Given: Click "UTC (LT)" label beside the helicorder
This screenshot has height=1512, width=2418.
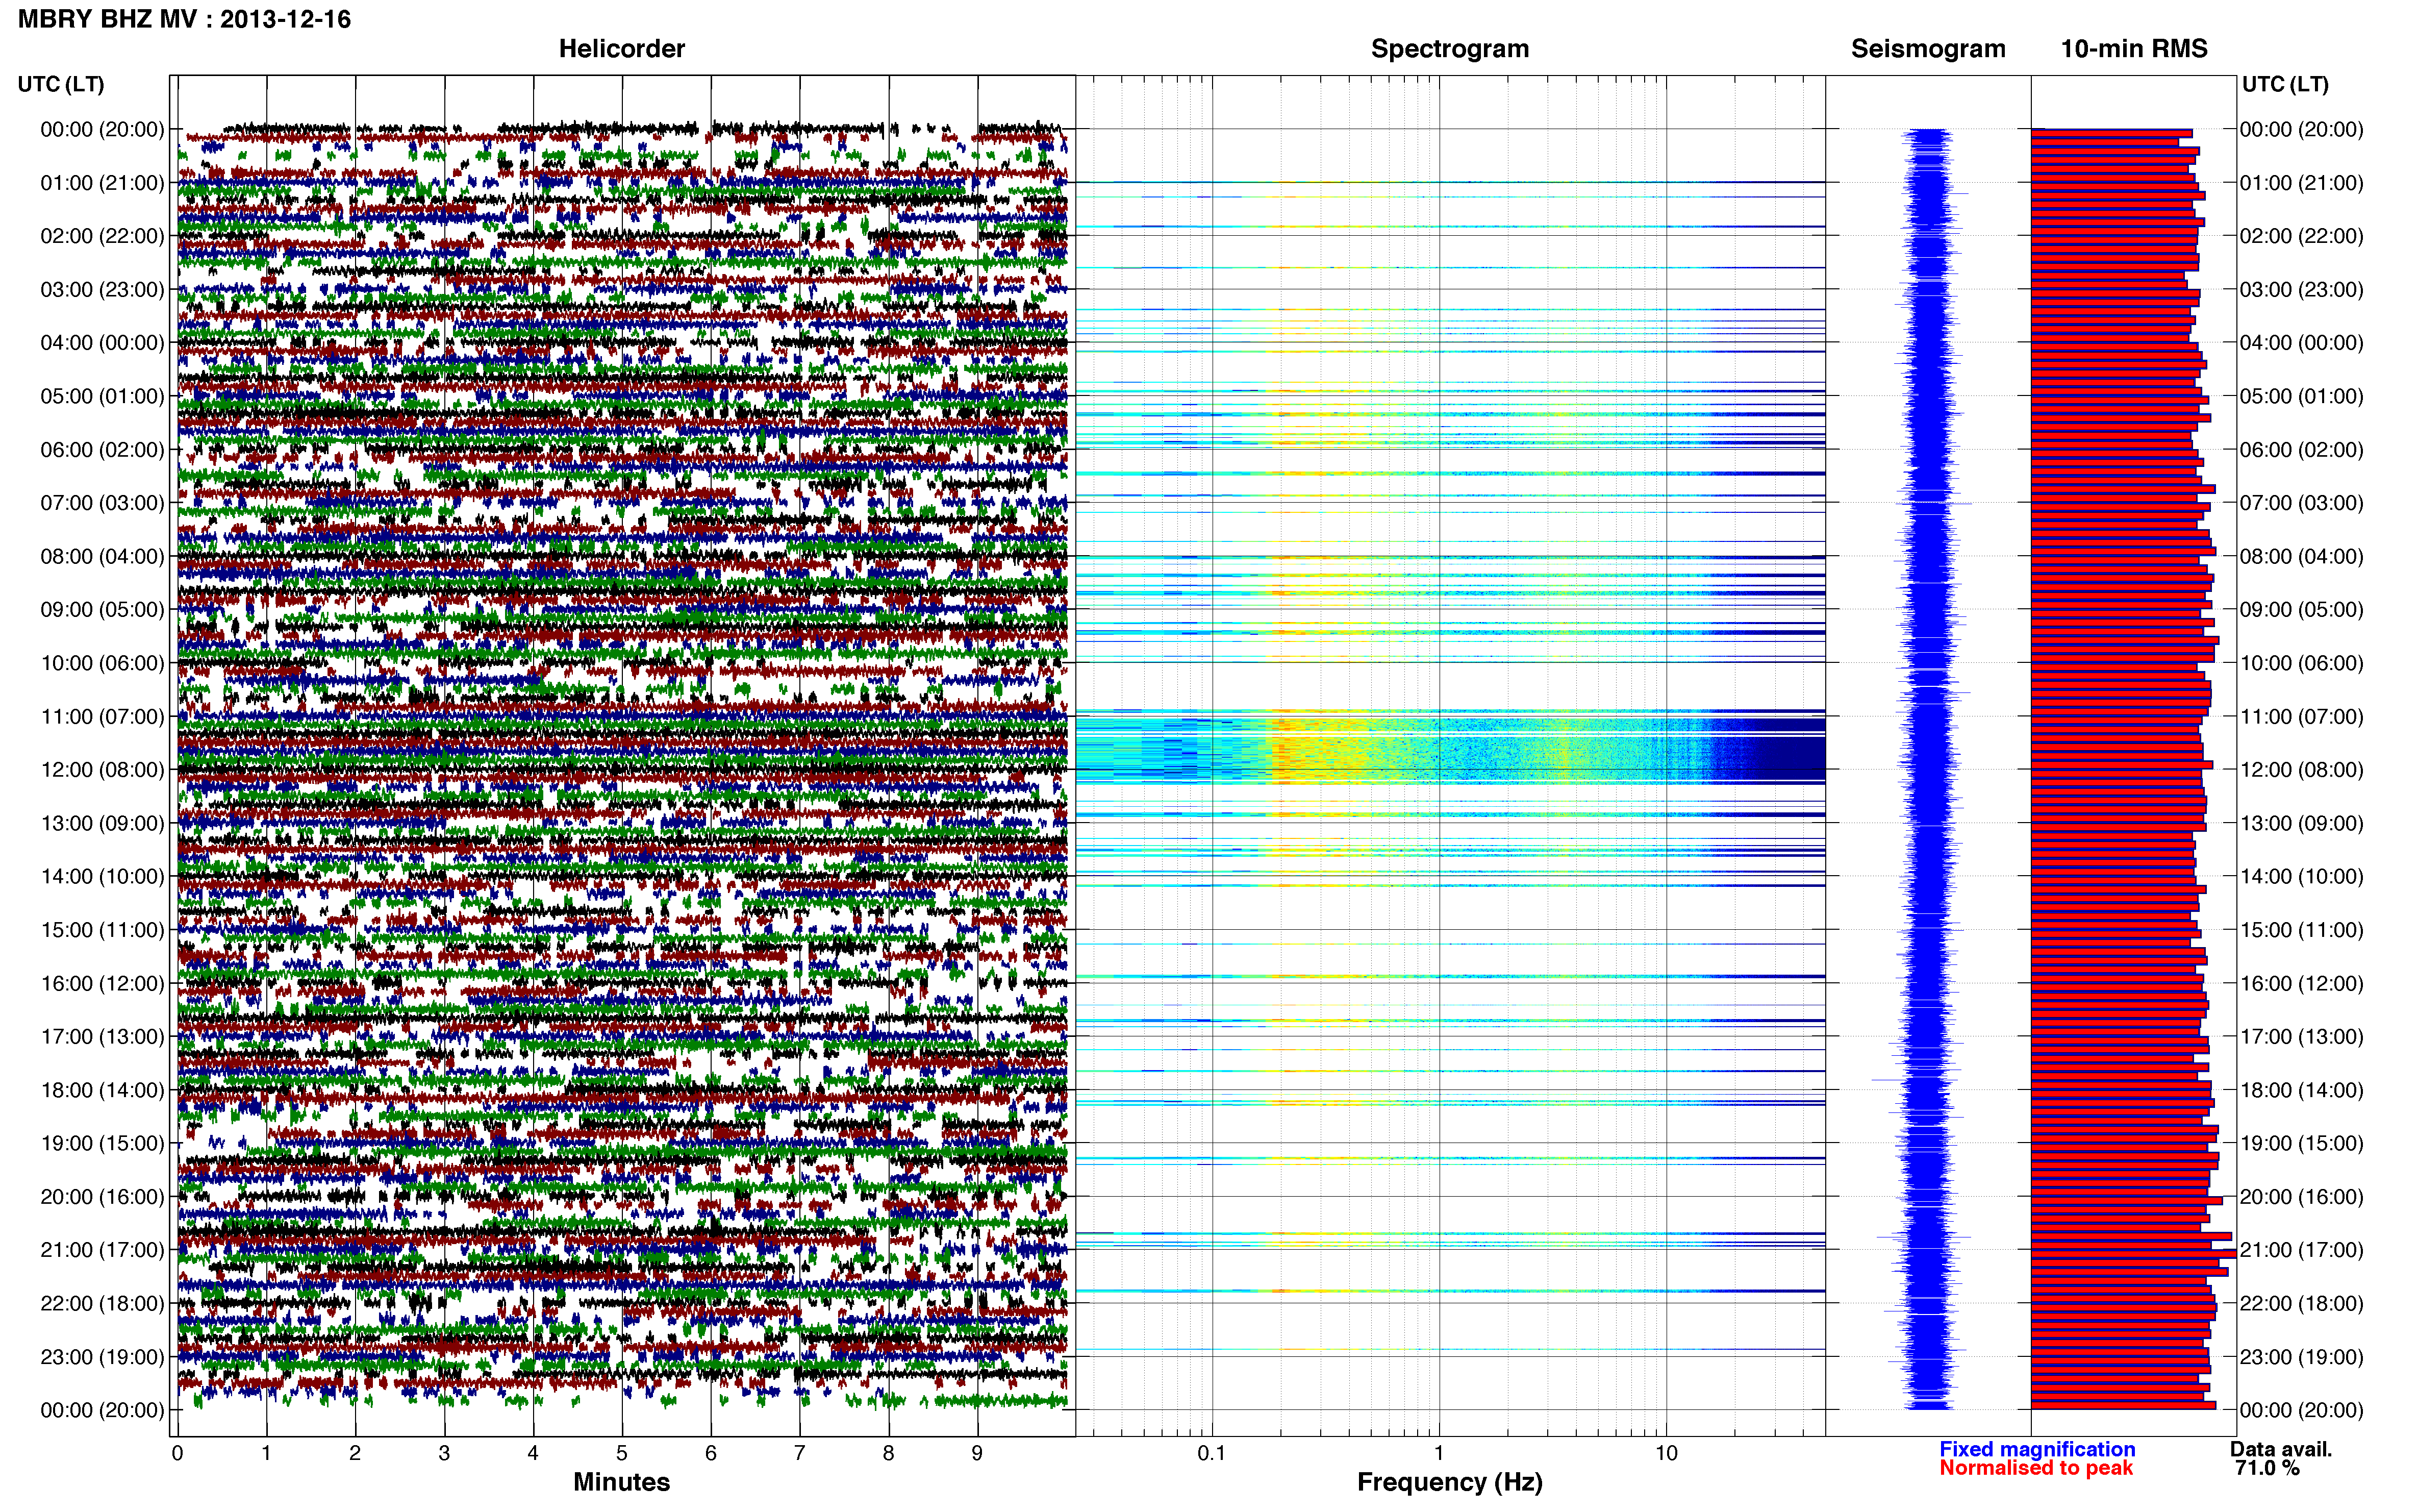Looking at the screenshot, I should (x=61, y=84).
